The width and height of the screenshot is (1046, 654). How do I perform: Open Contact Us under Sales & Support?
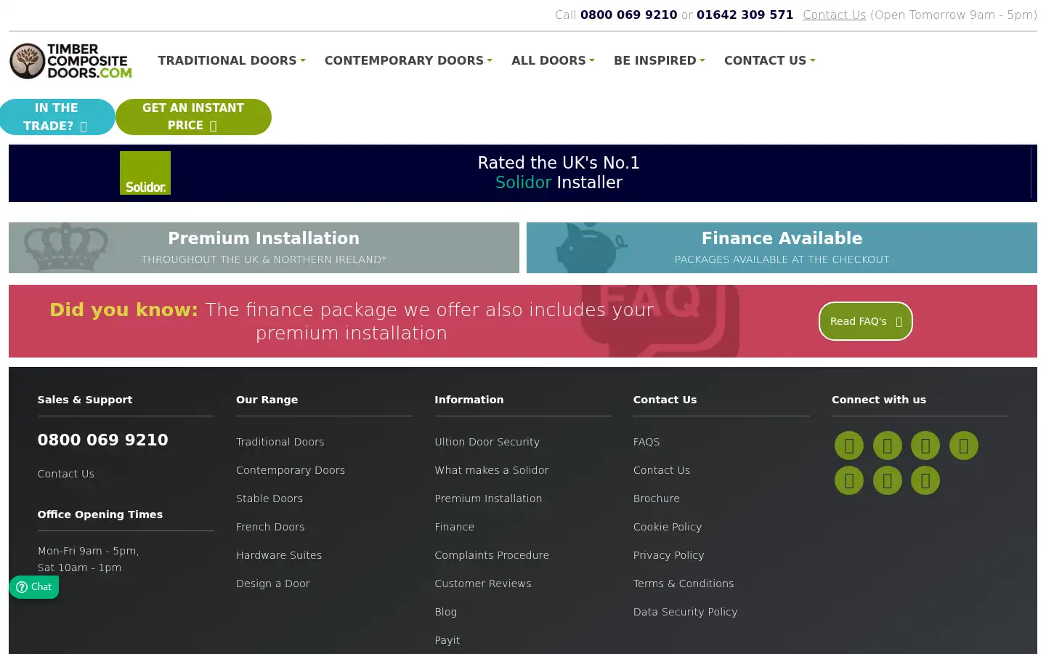66,474
